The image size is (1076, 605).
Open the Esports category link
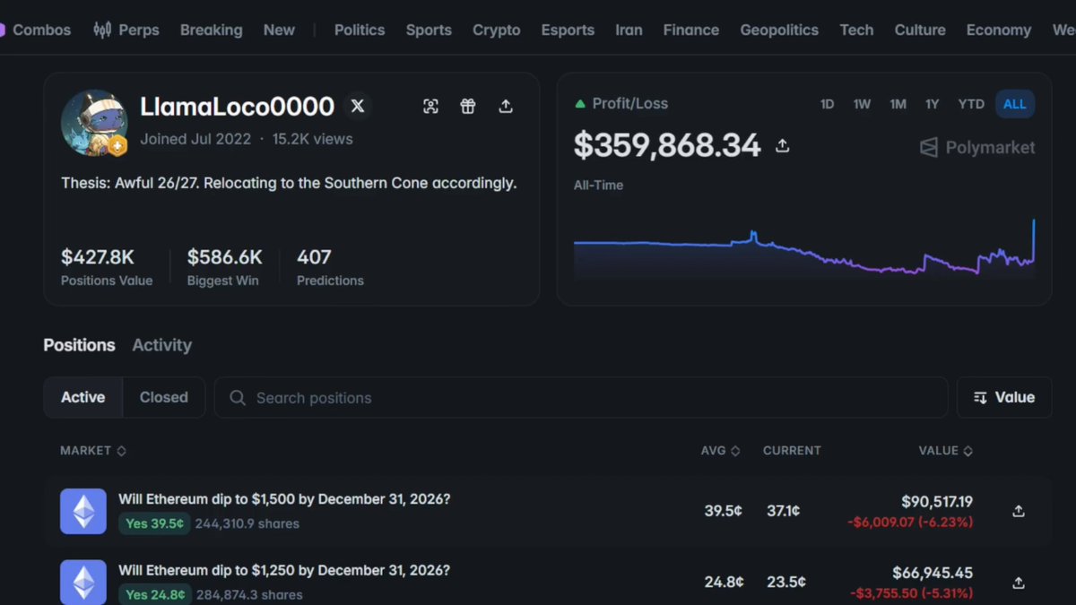568,30
